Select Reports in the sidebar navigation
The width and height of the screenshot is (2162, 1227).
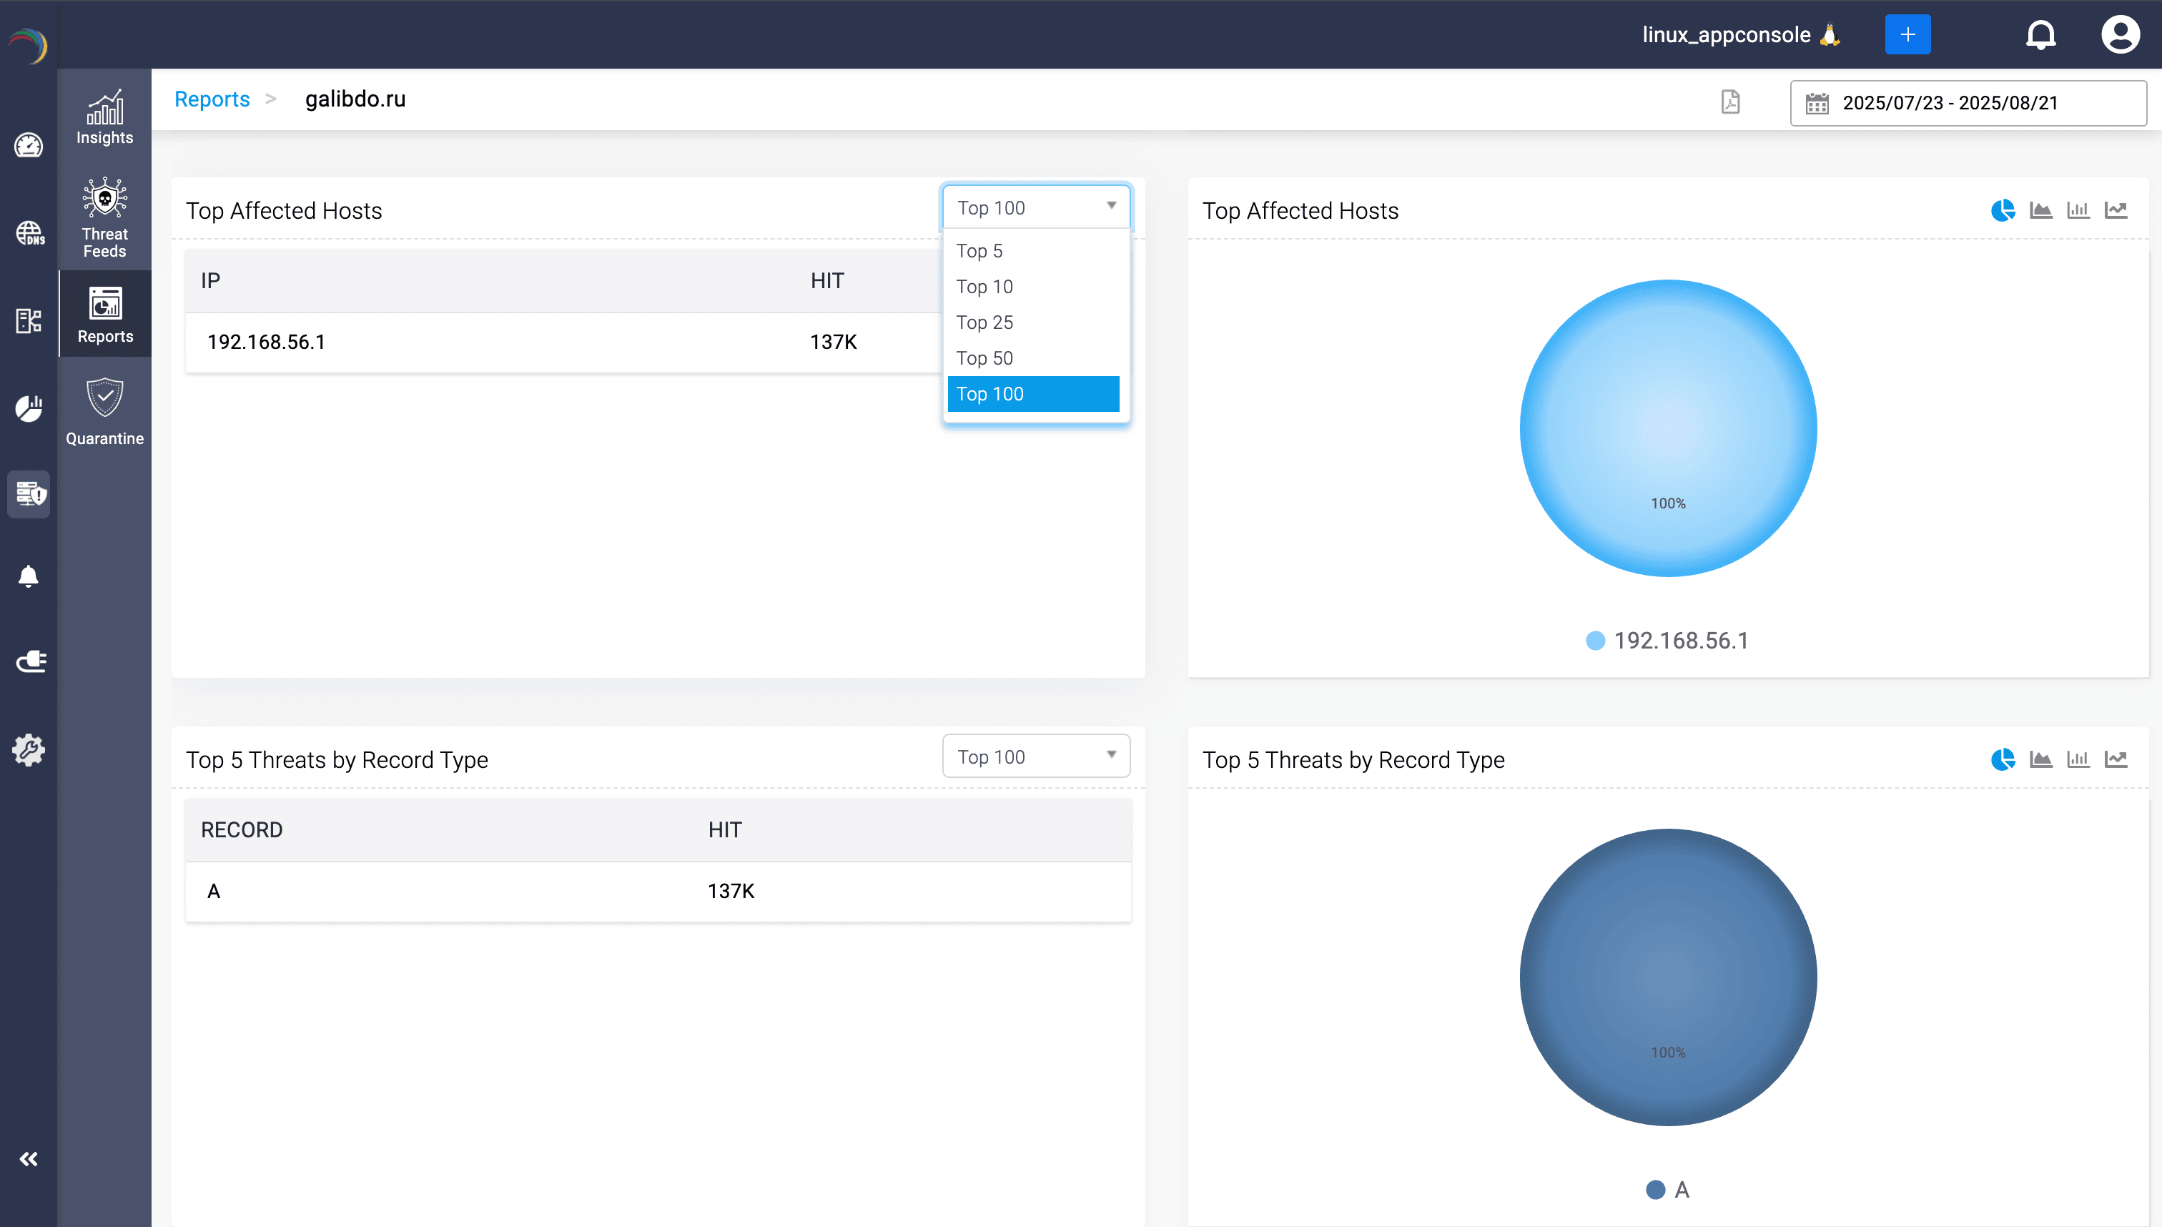tap(104, 315)
